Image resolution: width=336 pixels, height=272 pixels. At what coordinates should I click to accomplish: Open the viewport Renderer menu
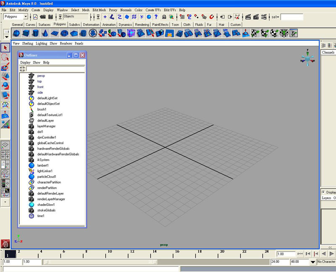66,44
